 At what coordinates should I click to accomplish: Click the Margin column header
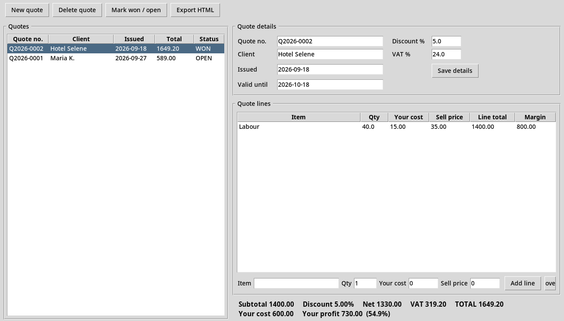(x=535, y=117)
